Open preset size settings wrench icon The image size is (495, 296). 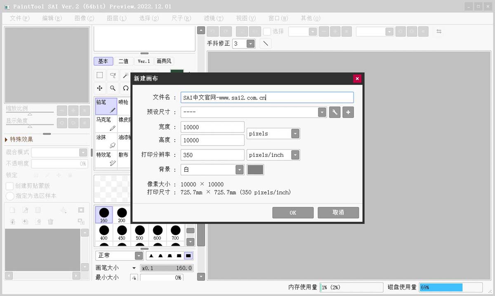(335, 112)
